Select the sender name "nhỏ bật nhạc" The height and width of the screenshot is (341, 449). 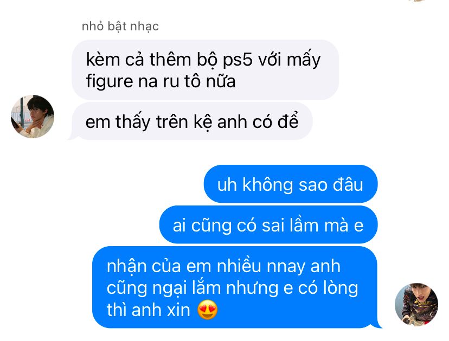(x=120, y=27)
